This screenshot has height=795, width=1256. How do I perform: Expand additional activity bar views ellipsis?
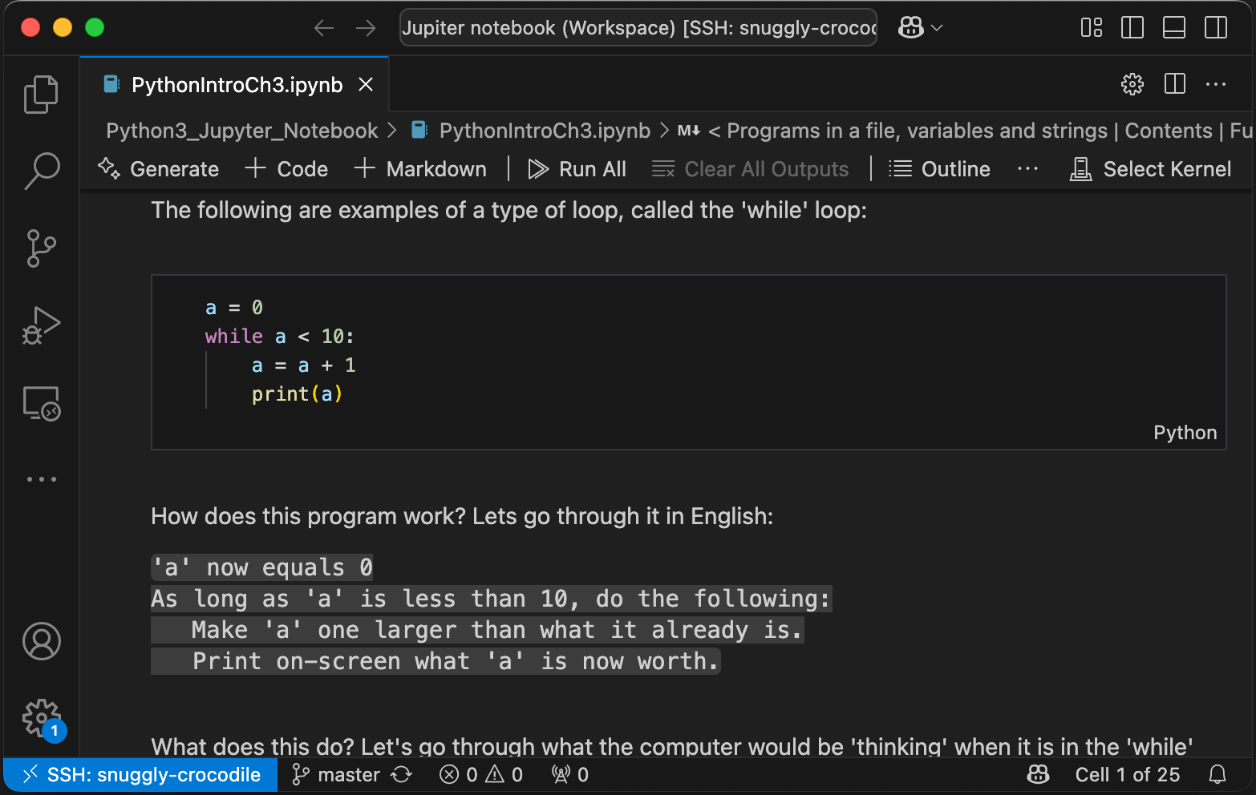coord(41,479)
